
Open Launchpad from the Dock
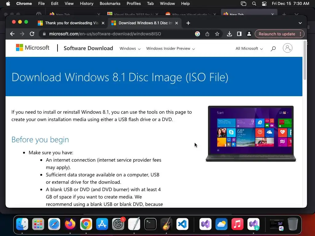pyautogui.click(x=38, y=224)
